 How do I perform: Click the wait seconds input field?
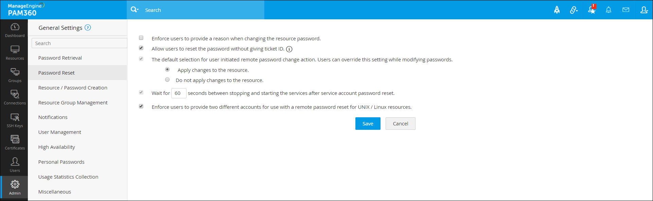(x=179, y=93)
